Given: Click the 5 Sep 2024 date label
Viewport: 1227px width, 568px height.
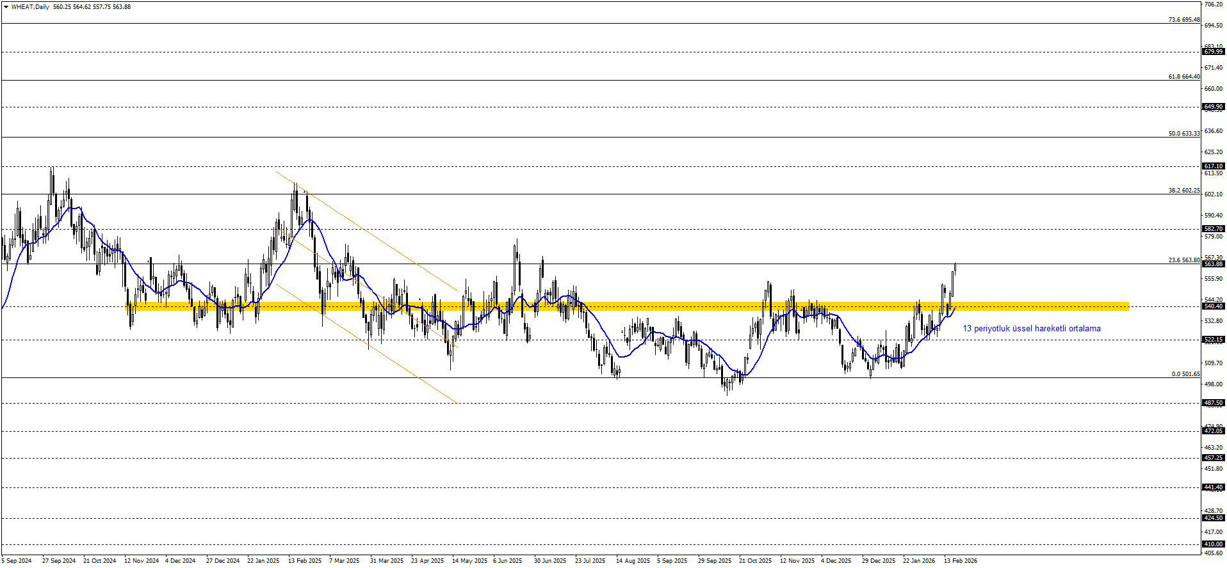Looking at the screenshot, I should (x=17, y=561).
